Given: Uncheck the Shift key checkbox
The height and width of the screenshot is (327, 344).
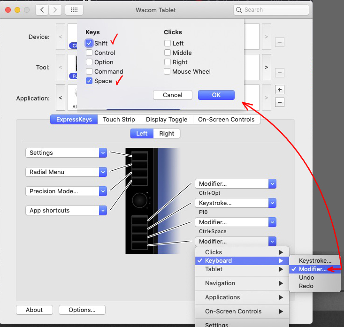Looking at the screenshot, I should (x=89, y=43).
